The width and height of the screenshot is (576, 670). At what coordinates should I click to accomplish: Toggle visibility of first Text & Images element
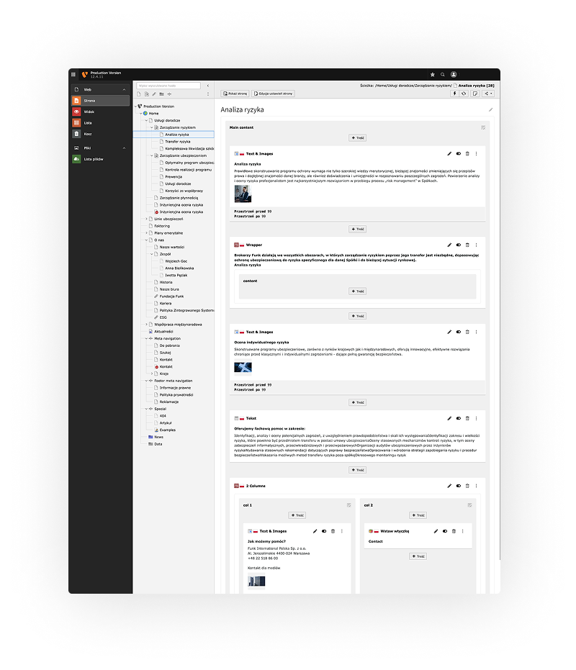pos(459,153)
